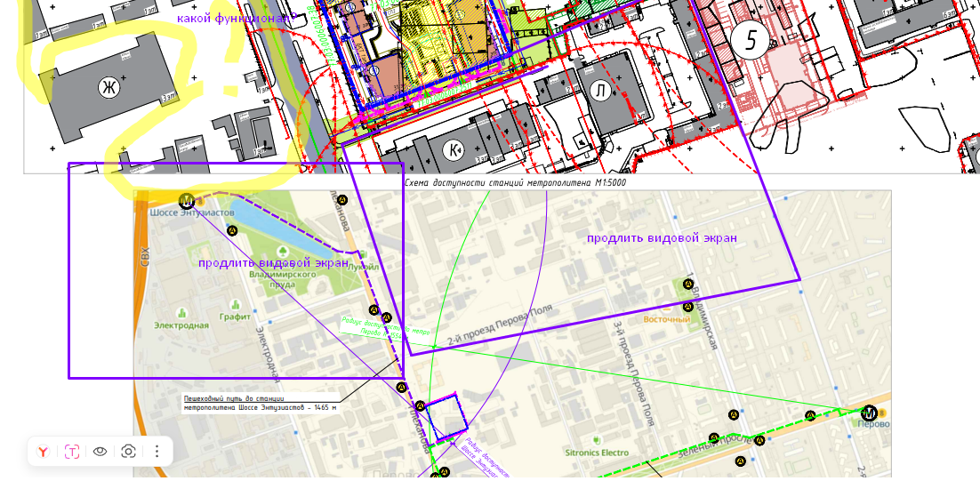Click the 'Sitronics Electro' label
The image size is (980, 497).
[x=596, y=453]
